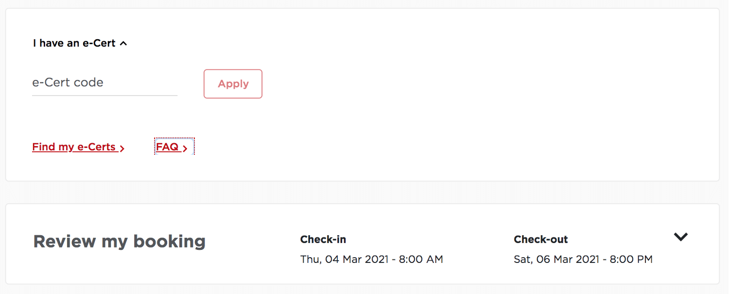This screenshot has width=729, height=294.
Task: Click the arrow icon after 'Find my e-Certs'
Action: coord(122,148)
